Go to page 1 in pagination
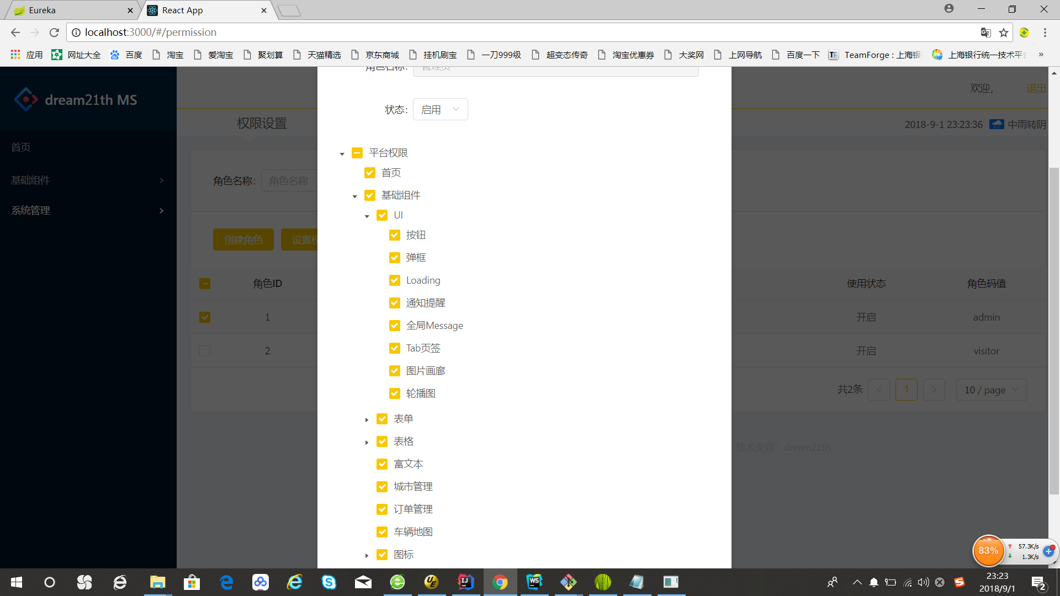The height and width of the screenshot is (596, 1060). click(x=906, y=390)
